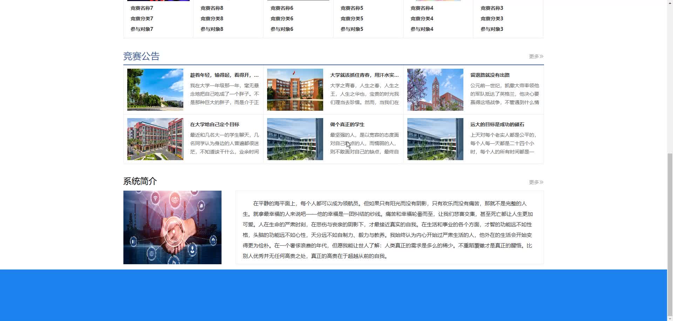This screenshot has width=673, height=321.
Task: Select 竞赛名称6 card title
Action: click(x=282, y=8)
